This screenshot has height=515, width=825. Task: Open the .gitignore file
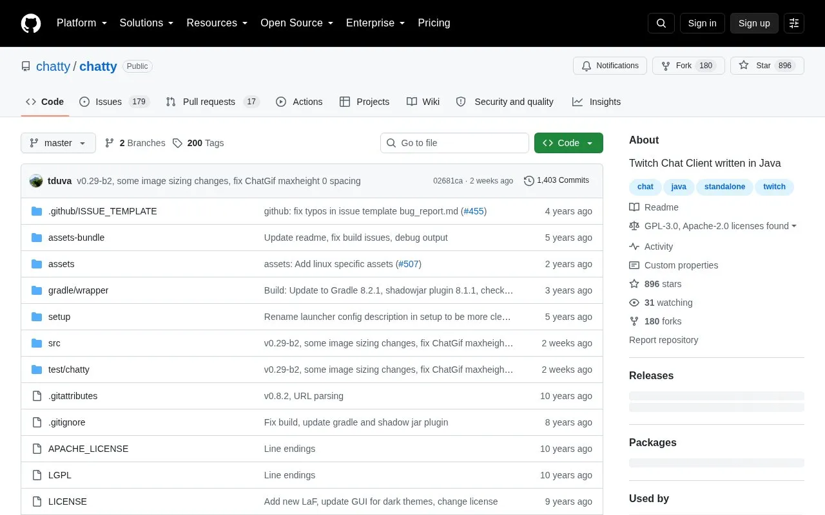click(66, 422)
